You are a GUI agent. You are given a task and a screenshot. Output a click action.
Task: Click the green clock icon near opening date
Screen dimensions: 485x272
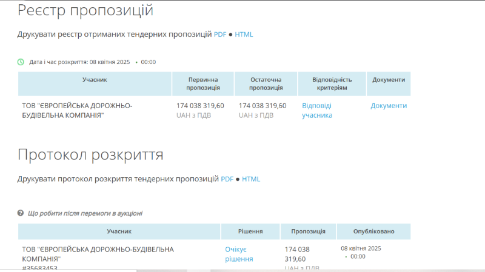(21, 62)
